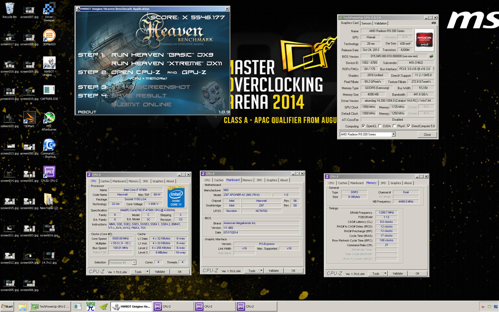Click Validate in the CPU-Z Memory window
499x312 pixels.
pos(398,274)
